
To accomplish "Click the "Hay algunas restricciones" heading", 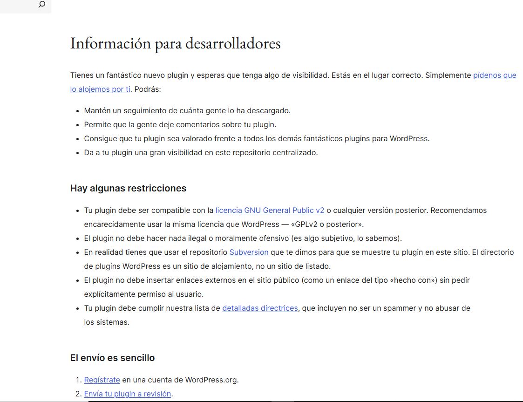I will point(128,188).
